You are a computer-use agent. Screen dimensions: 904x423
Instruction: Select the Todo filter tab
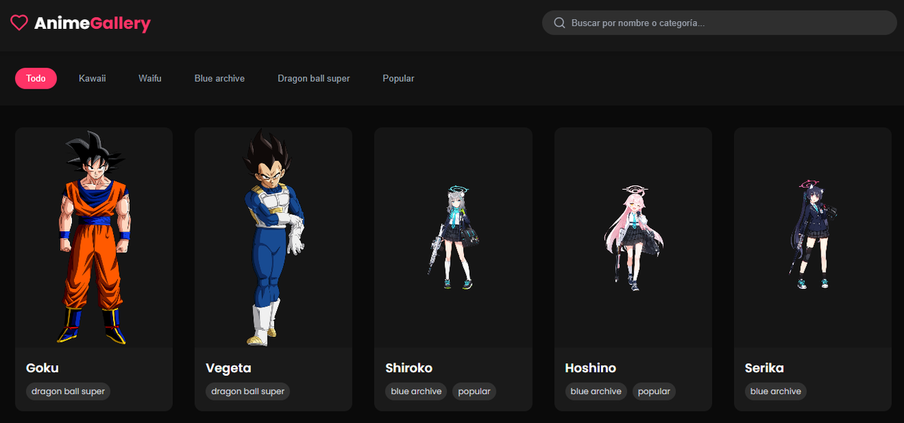click(x=36, y=78)
